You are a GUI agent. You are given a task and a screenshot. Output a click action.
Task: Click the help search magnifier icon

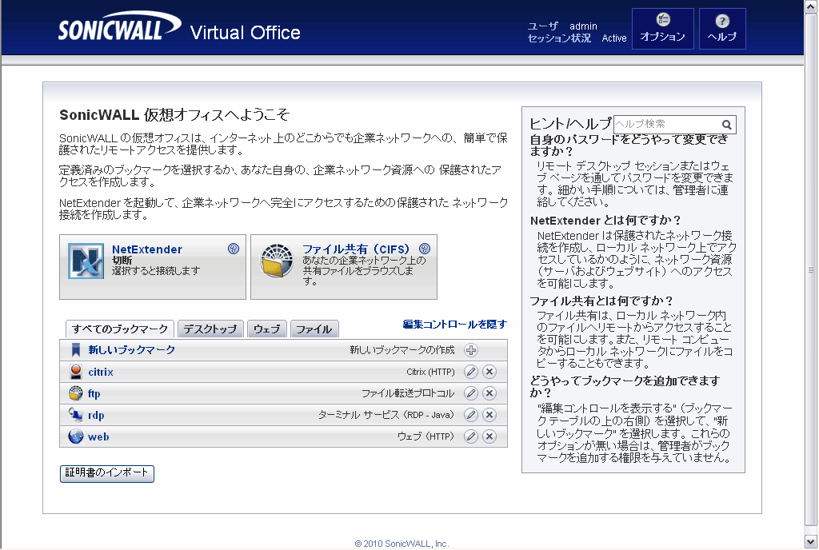tap(726, 125)
